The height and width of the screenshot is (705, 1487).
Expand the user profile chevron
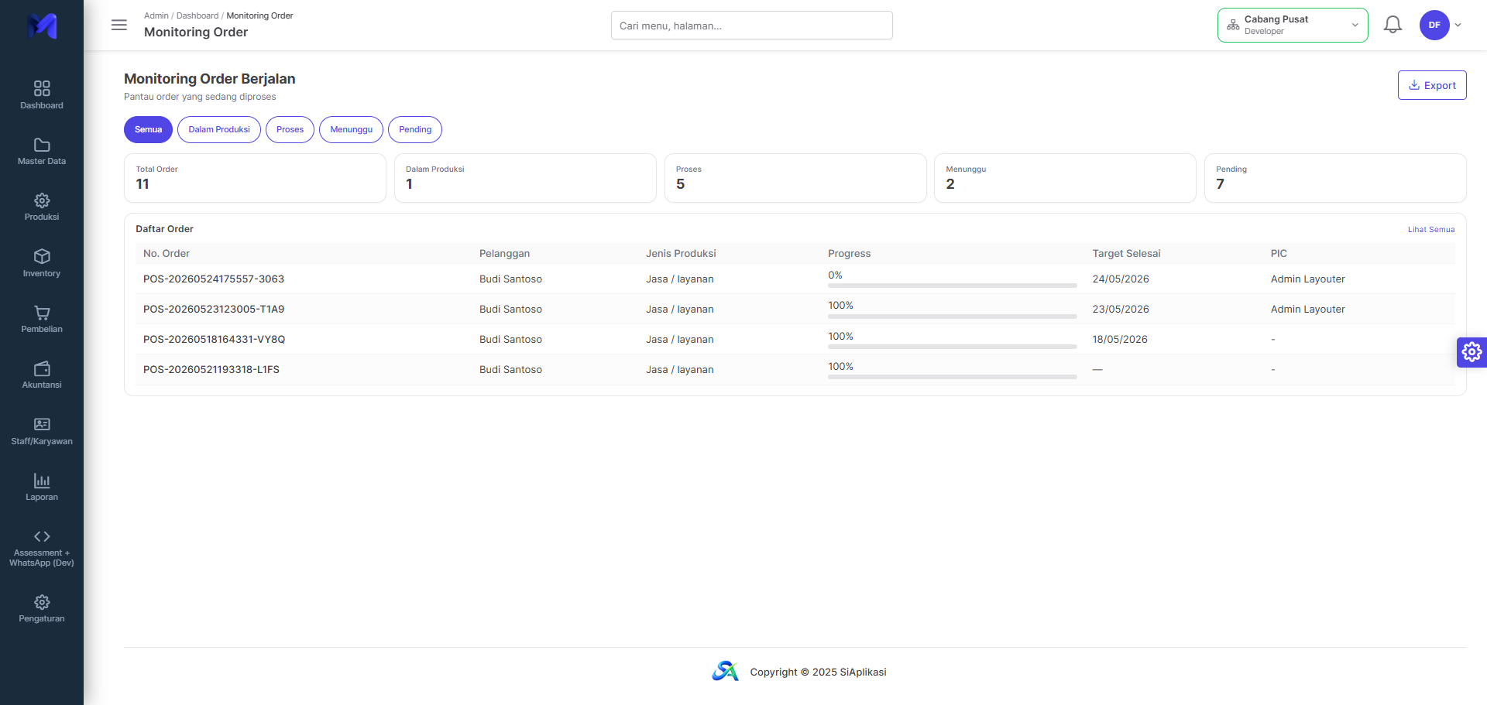1458,25
